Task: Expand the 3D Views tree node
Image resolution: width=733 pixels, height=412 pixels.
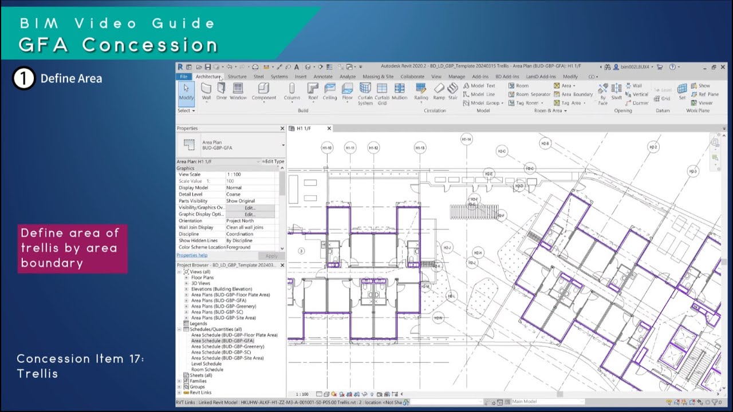Action: 186,283
